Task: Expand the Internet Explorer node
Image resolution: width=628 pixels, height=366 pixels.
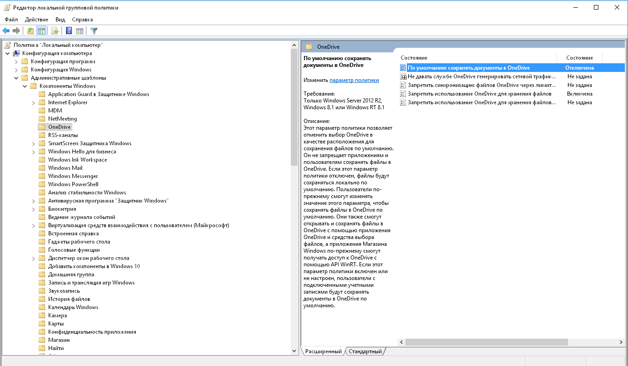Action: [x=33, y=102]
